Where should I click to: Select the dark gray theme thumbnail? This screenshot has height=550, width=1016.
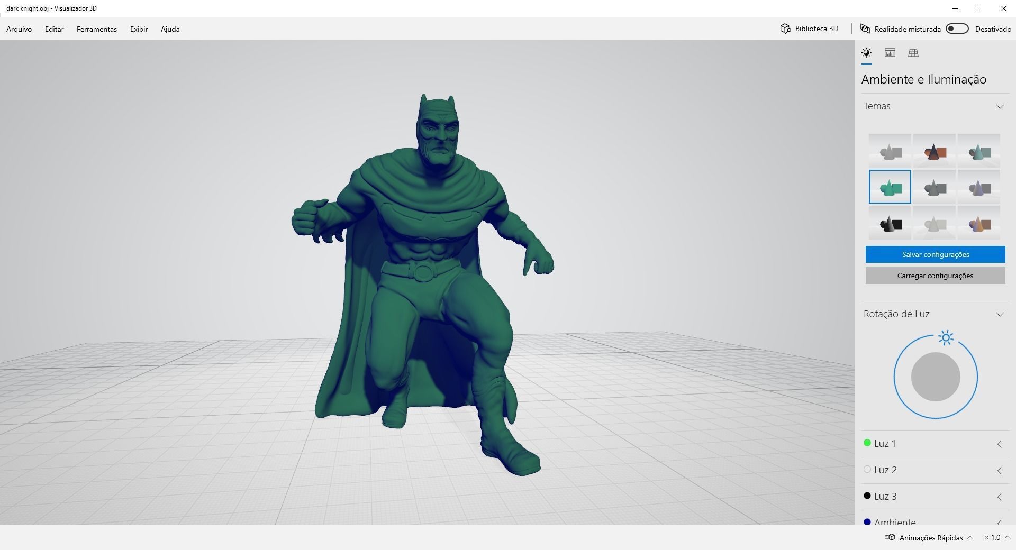(934, 187)
